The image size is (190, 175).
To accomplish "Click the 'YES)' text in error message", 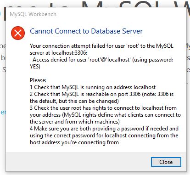I will 35,67.
